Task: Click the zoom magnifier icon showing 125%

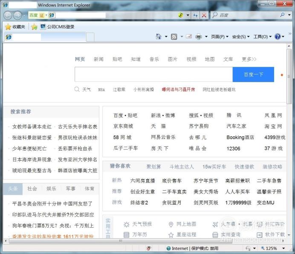Action: point(263,248)
